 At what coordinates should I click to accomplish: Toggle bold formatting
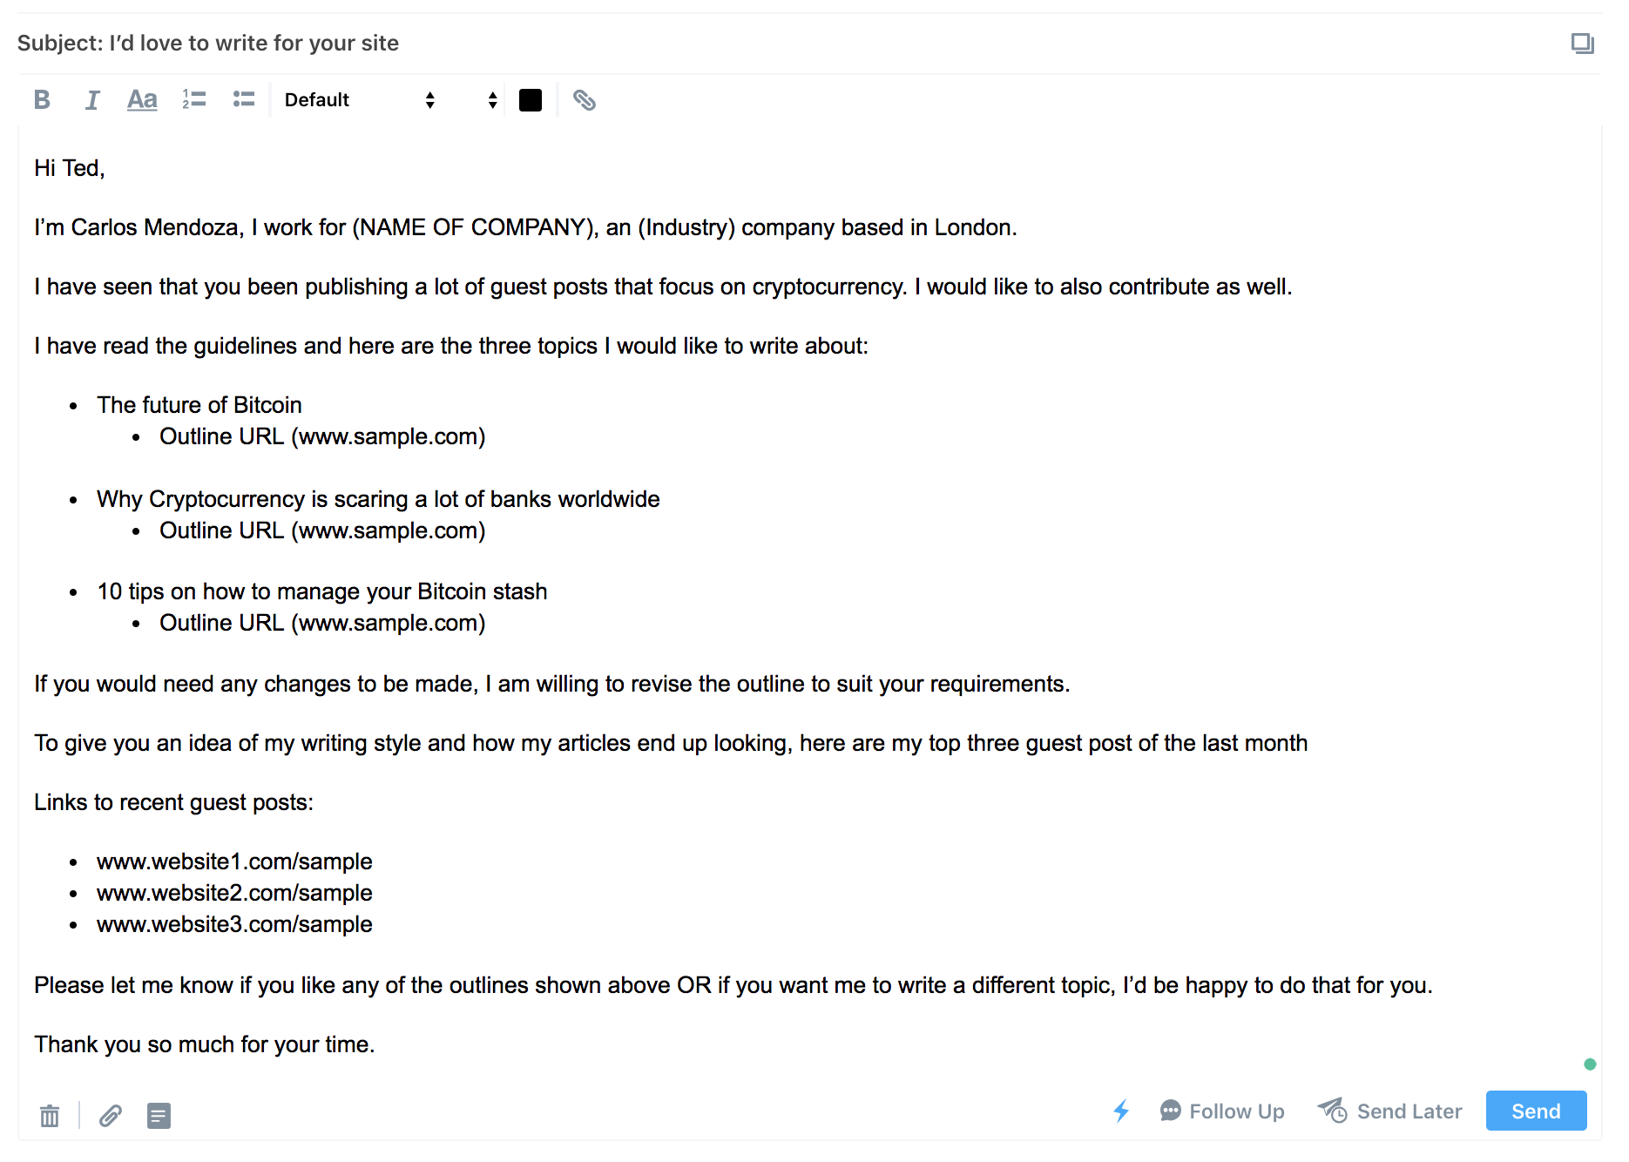(x=42, y=100)
